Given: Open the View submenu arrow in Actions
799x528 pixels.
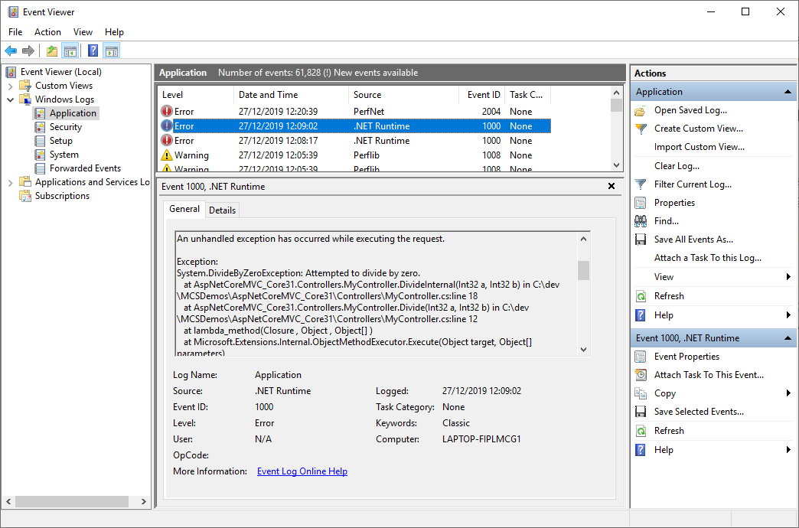Looking at the screenshot, I should 789,277.
